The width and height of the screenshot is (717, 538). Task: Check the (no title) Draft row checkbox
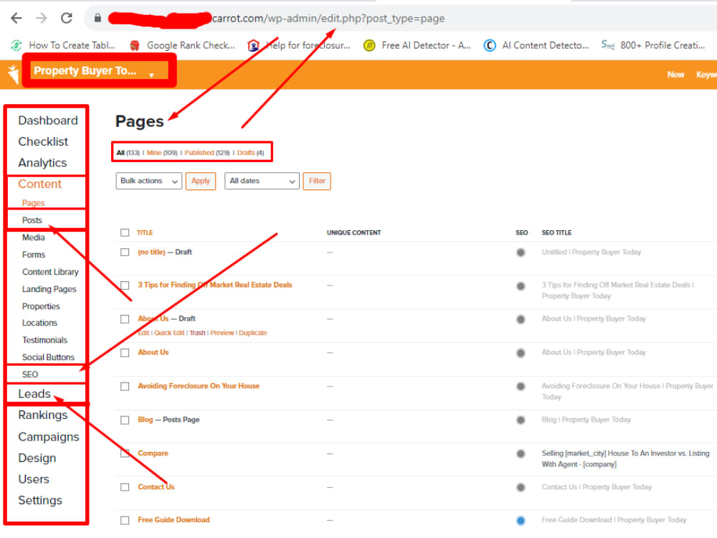tap(125, 252)
